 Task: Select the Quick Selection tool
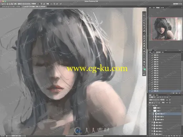click(x=144, y=23)
